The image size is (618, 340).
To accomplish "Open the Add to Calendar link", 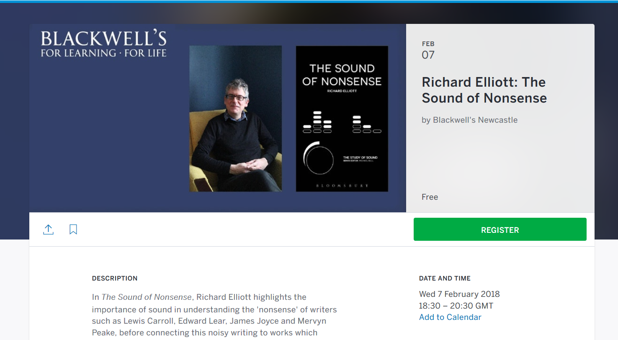I will (x=450, y=317).
